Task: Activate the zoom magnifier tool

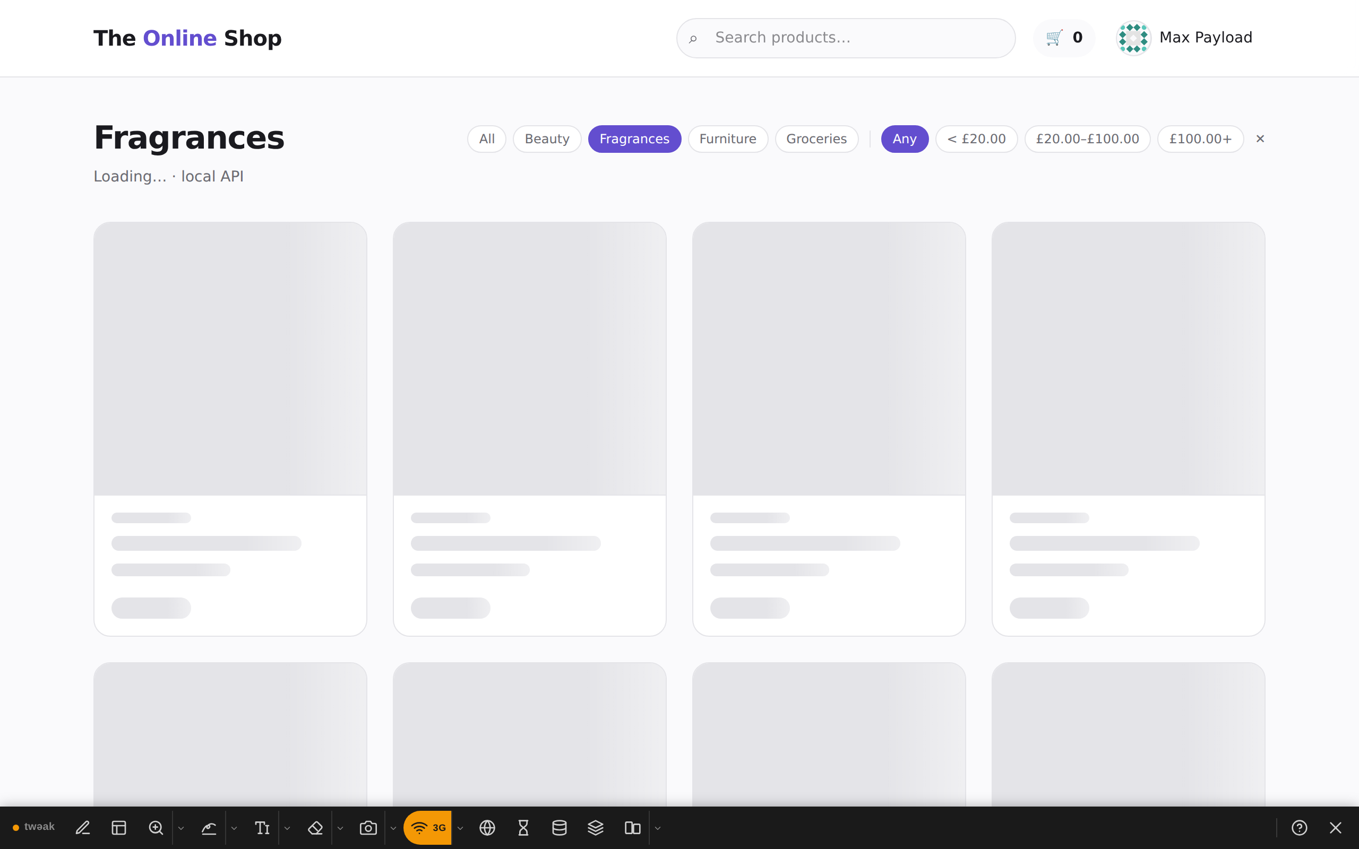Action: [x=156, y=828]
